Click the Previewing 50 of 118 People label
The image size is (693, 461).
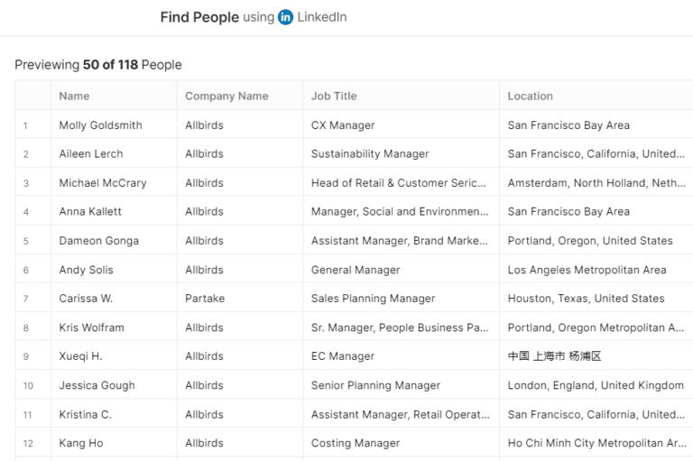(98, 65)
